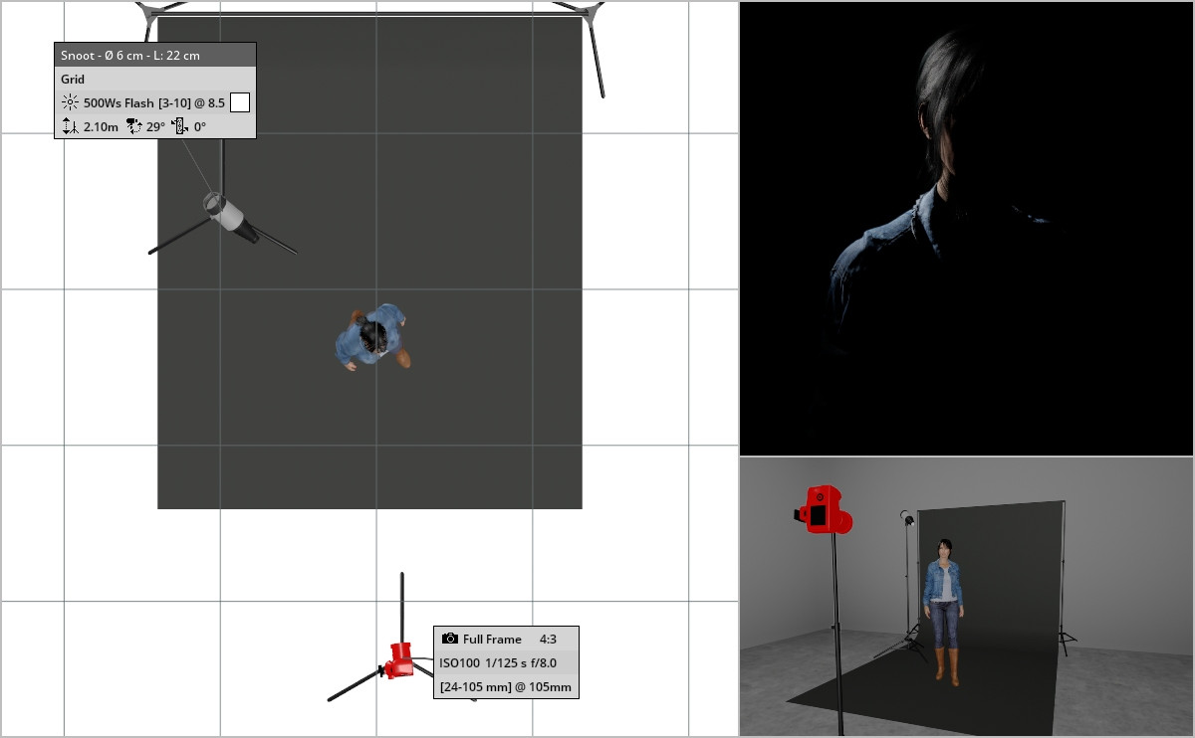This screenshot has width=1195, height=738.
Task: Click the ISO100 1/125 s f/8.0 exposure row
Action: pos(506,662)
